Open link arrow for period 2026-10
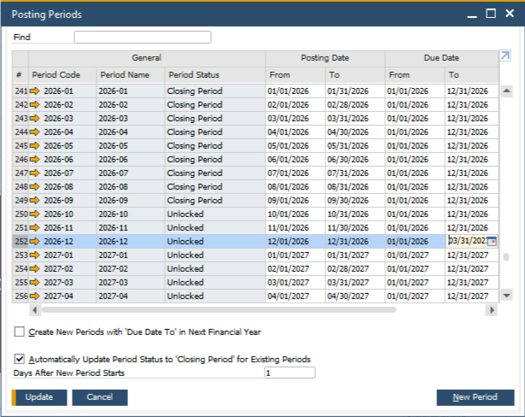 (34, 214)
